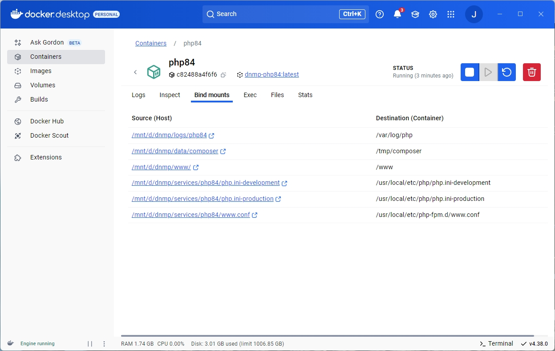Open Volumes in the sidebar
The height and width of the screenshot is (351, 555).
click(56, 86)
